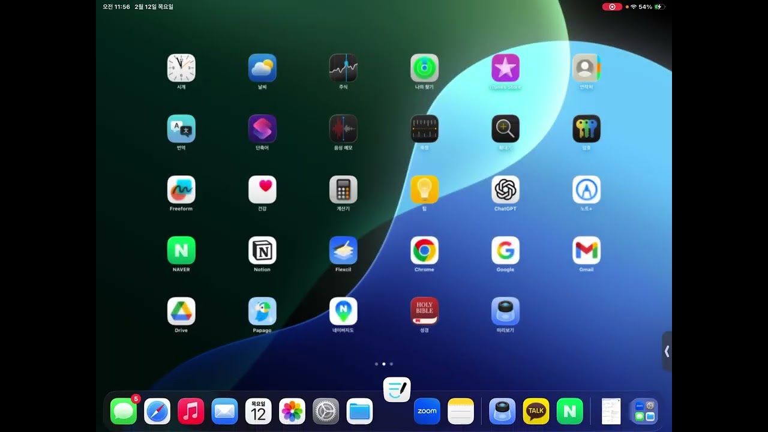Open the Photos app in the dock
Viewport: 768px width, 432px height.
(292, 411)
